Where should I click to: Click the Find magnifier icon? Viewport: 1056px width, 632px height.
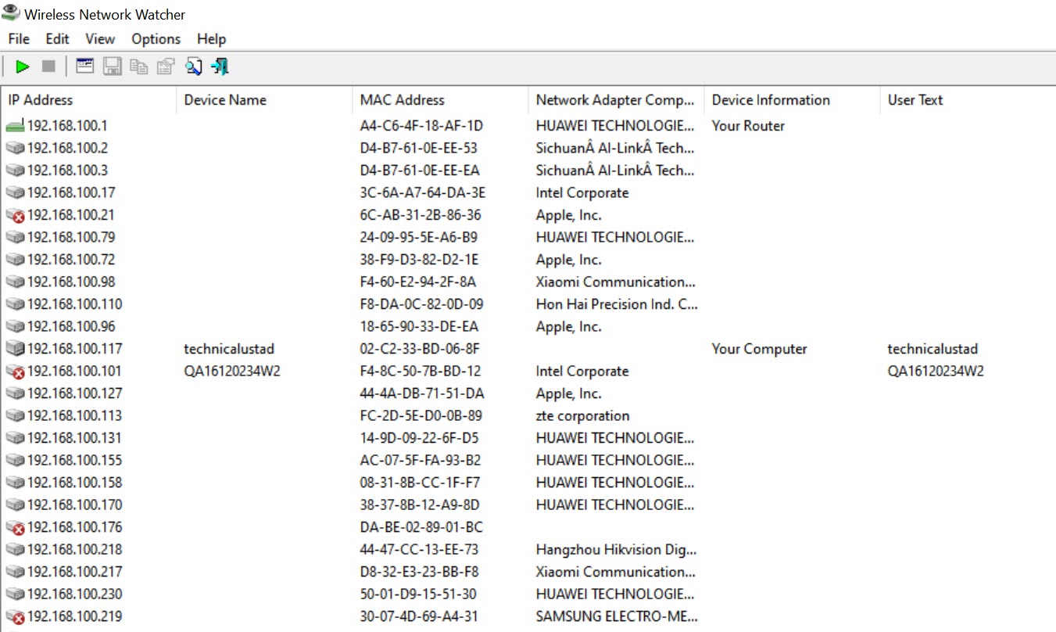coord(193,67)
